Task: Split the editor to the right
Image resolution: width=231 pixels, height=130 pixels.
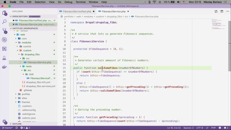Action: pos(222,11)
